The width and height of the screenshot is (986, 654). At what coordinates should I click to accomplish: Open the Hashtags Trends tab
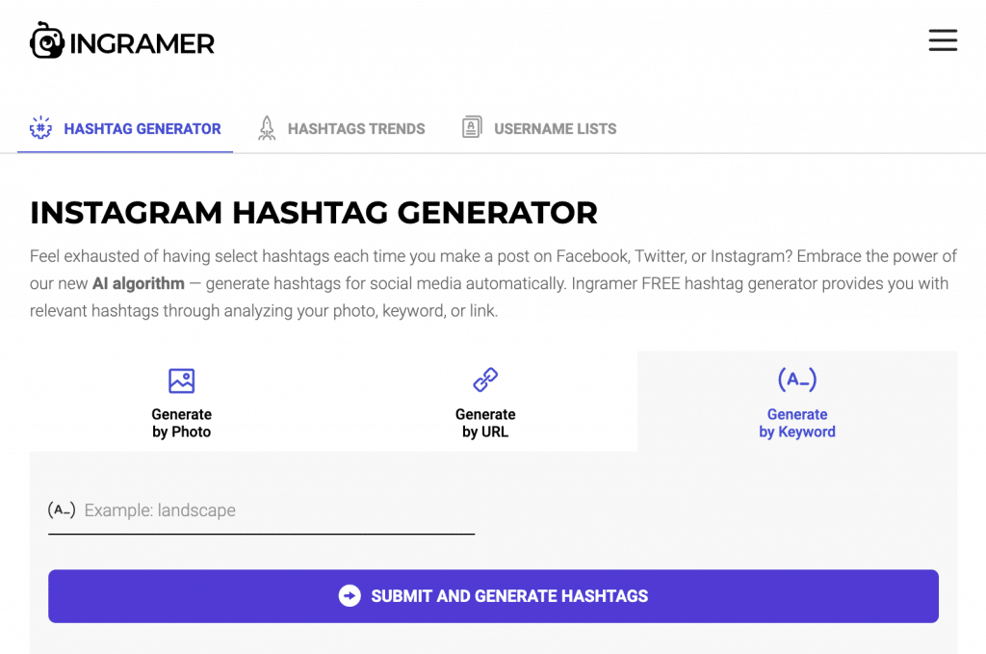click(x=342, y=128)
